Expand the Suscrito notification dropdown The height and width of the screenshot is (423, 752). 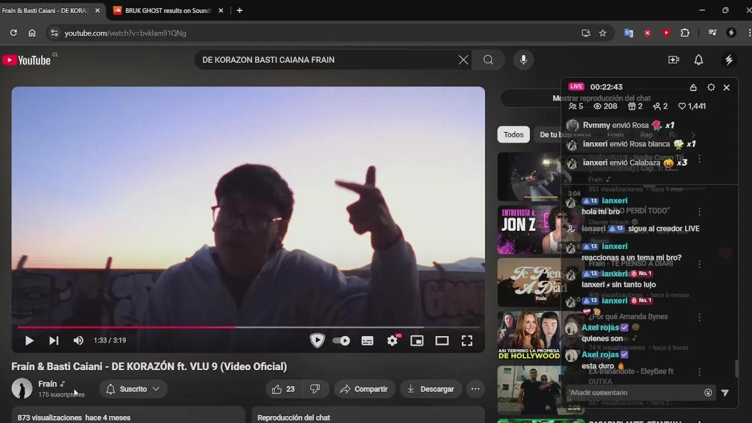[x=133, y=389]
